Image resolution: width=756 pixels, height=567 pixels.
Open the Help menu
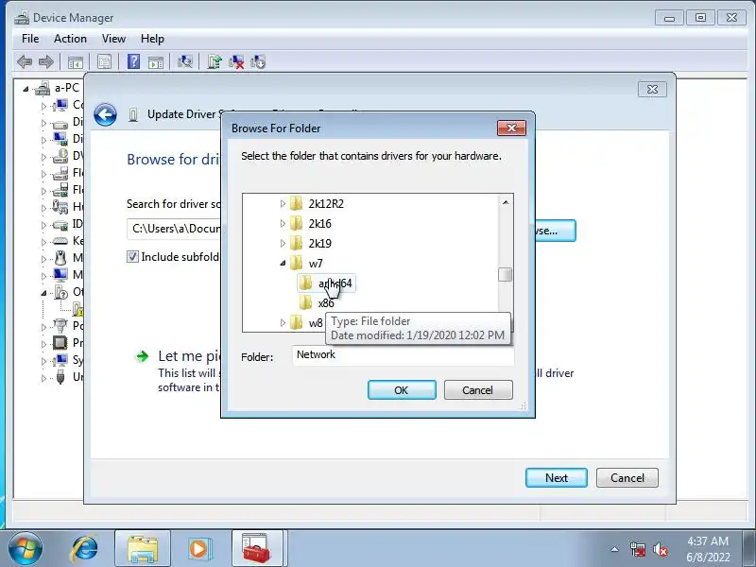click(152, 39)
